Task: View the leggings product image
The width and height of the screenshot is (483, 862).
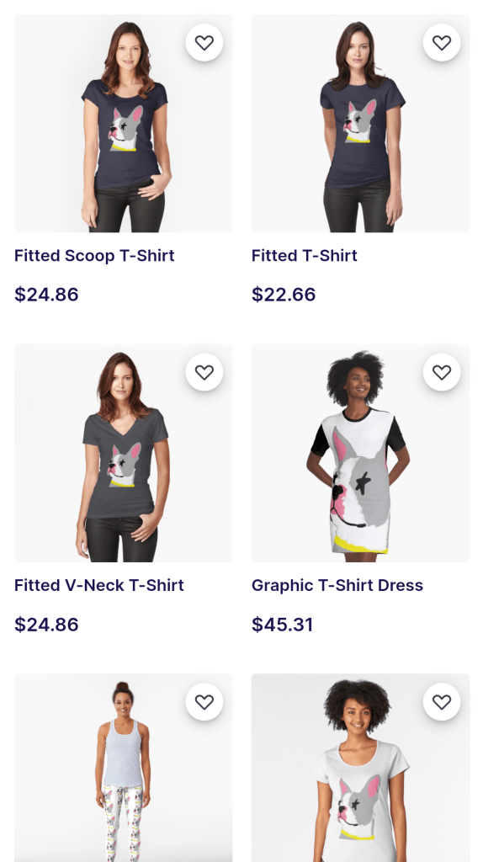Action: pyautogui.click(x=124, y=768)
